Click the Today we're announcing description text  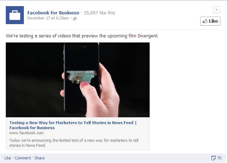[74, 143]
